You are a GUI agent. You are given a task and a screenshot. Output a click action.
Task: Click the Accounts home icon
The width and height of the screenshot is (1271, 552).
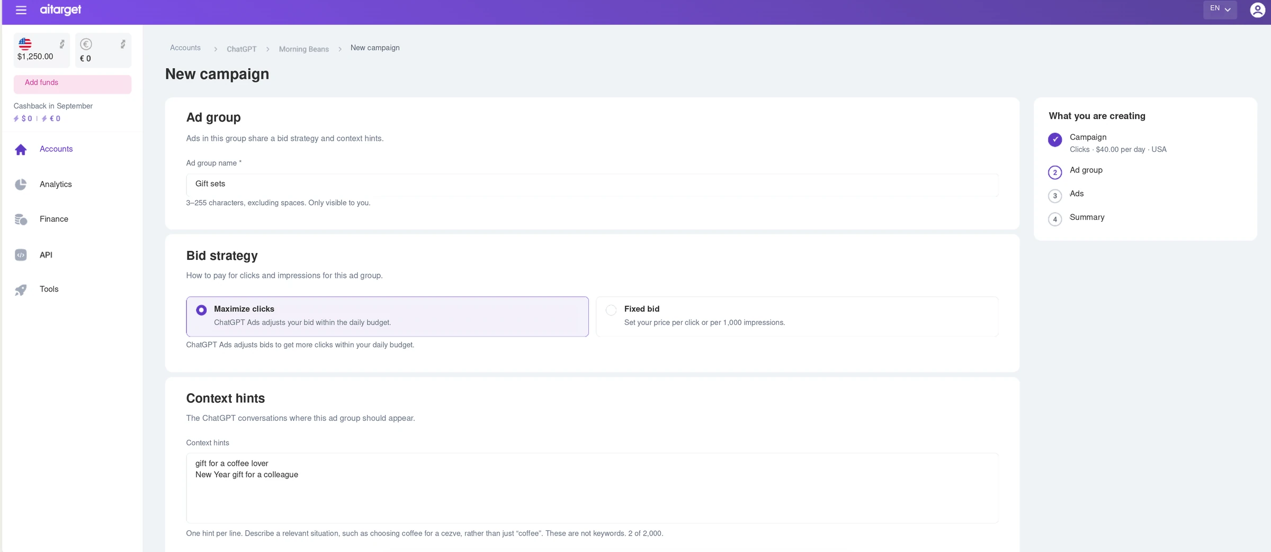pyautogui.click(x=21, y=150)
